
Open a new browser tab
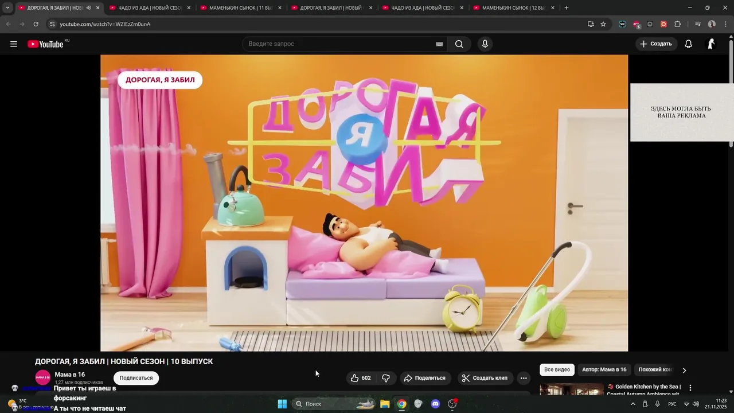click(567, 8)
